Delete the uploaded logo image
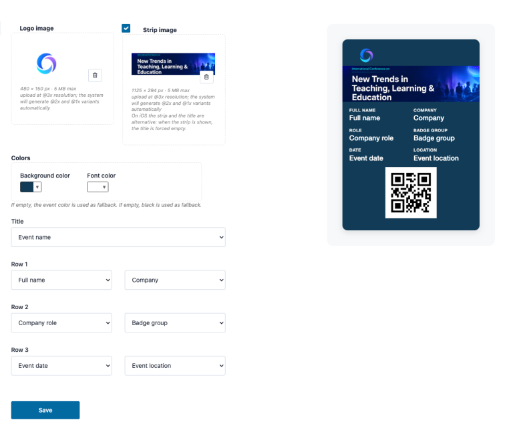Image resolution: width=513 pixels, height=444 pixels. point(95,75)
